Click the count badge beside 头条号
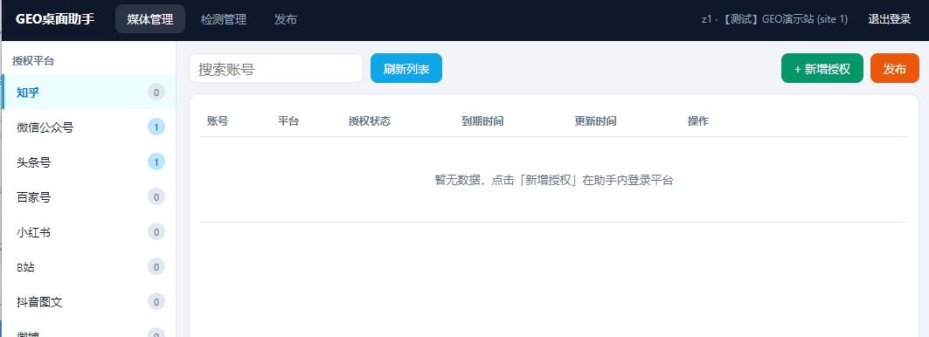The width and height of the screenshot is (929, 337). coord(156,162)
